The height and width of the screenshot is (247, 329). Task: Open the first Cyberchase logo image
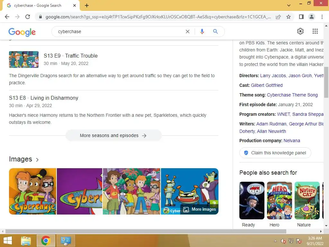[x=32, y=191]
